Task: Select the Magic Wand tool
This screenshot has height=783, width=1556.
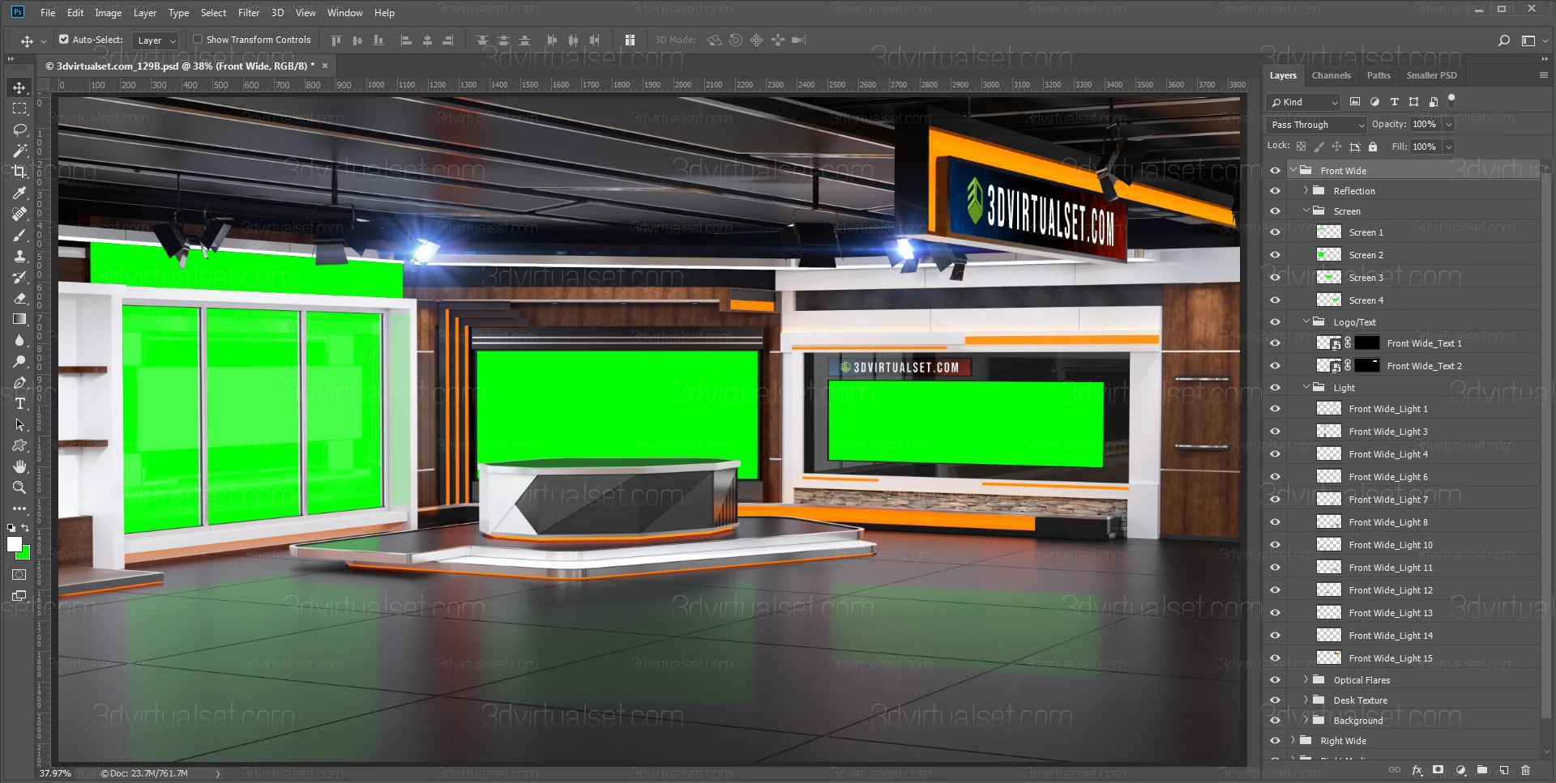Action: 19,151
